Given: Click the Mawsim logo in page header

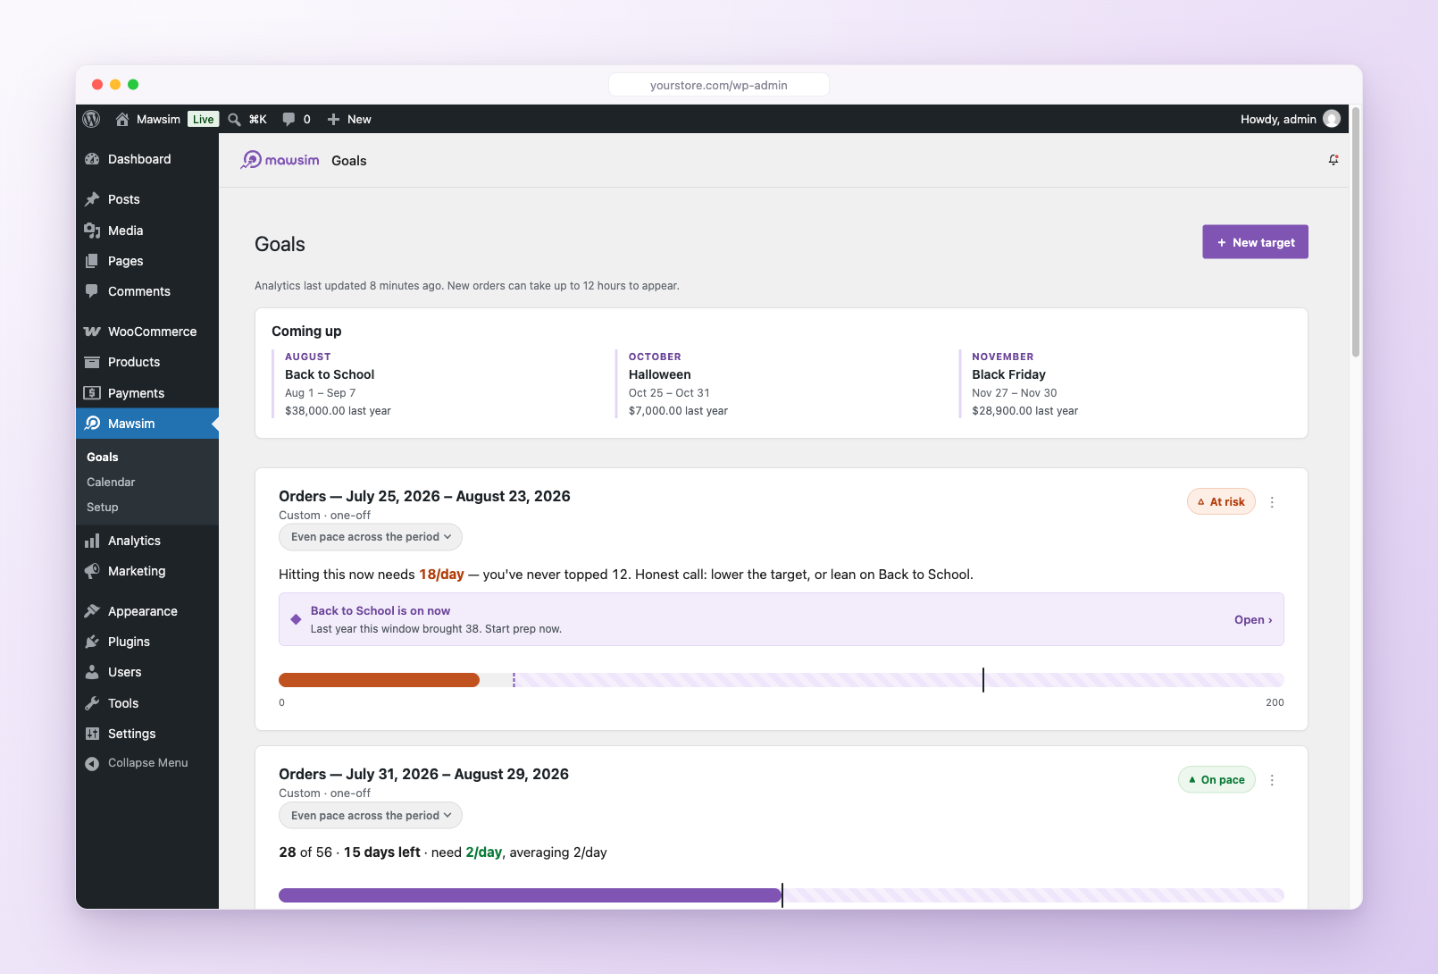Looking at the screenshot, I should [280, 160].
